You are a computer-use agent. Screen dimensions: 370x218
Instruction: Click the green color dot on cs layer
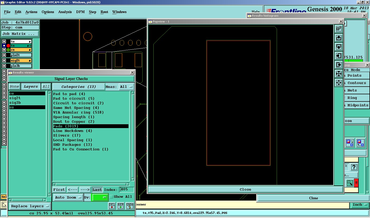8,50
